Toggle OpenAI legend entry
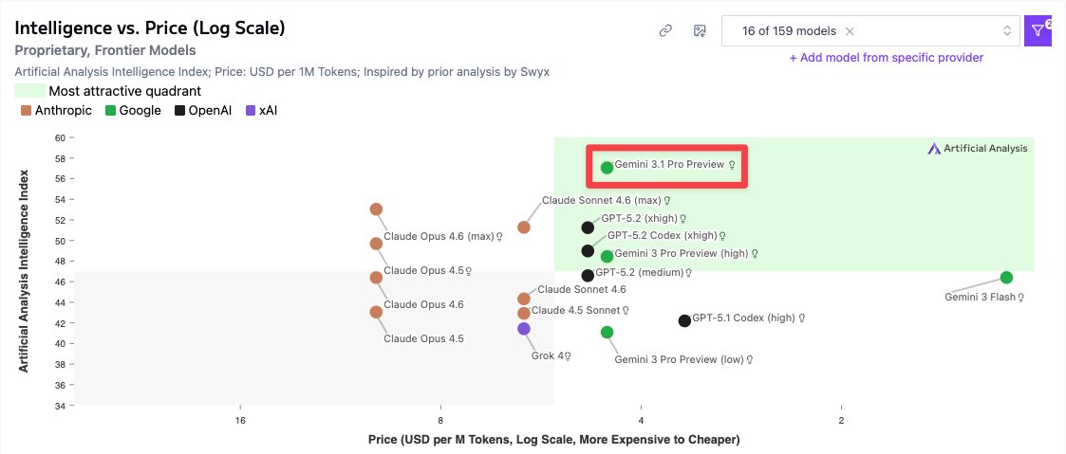Viewport: 1066px width, 454px height. point(203,111)
